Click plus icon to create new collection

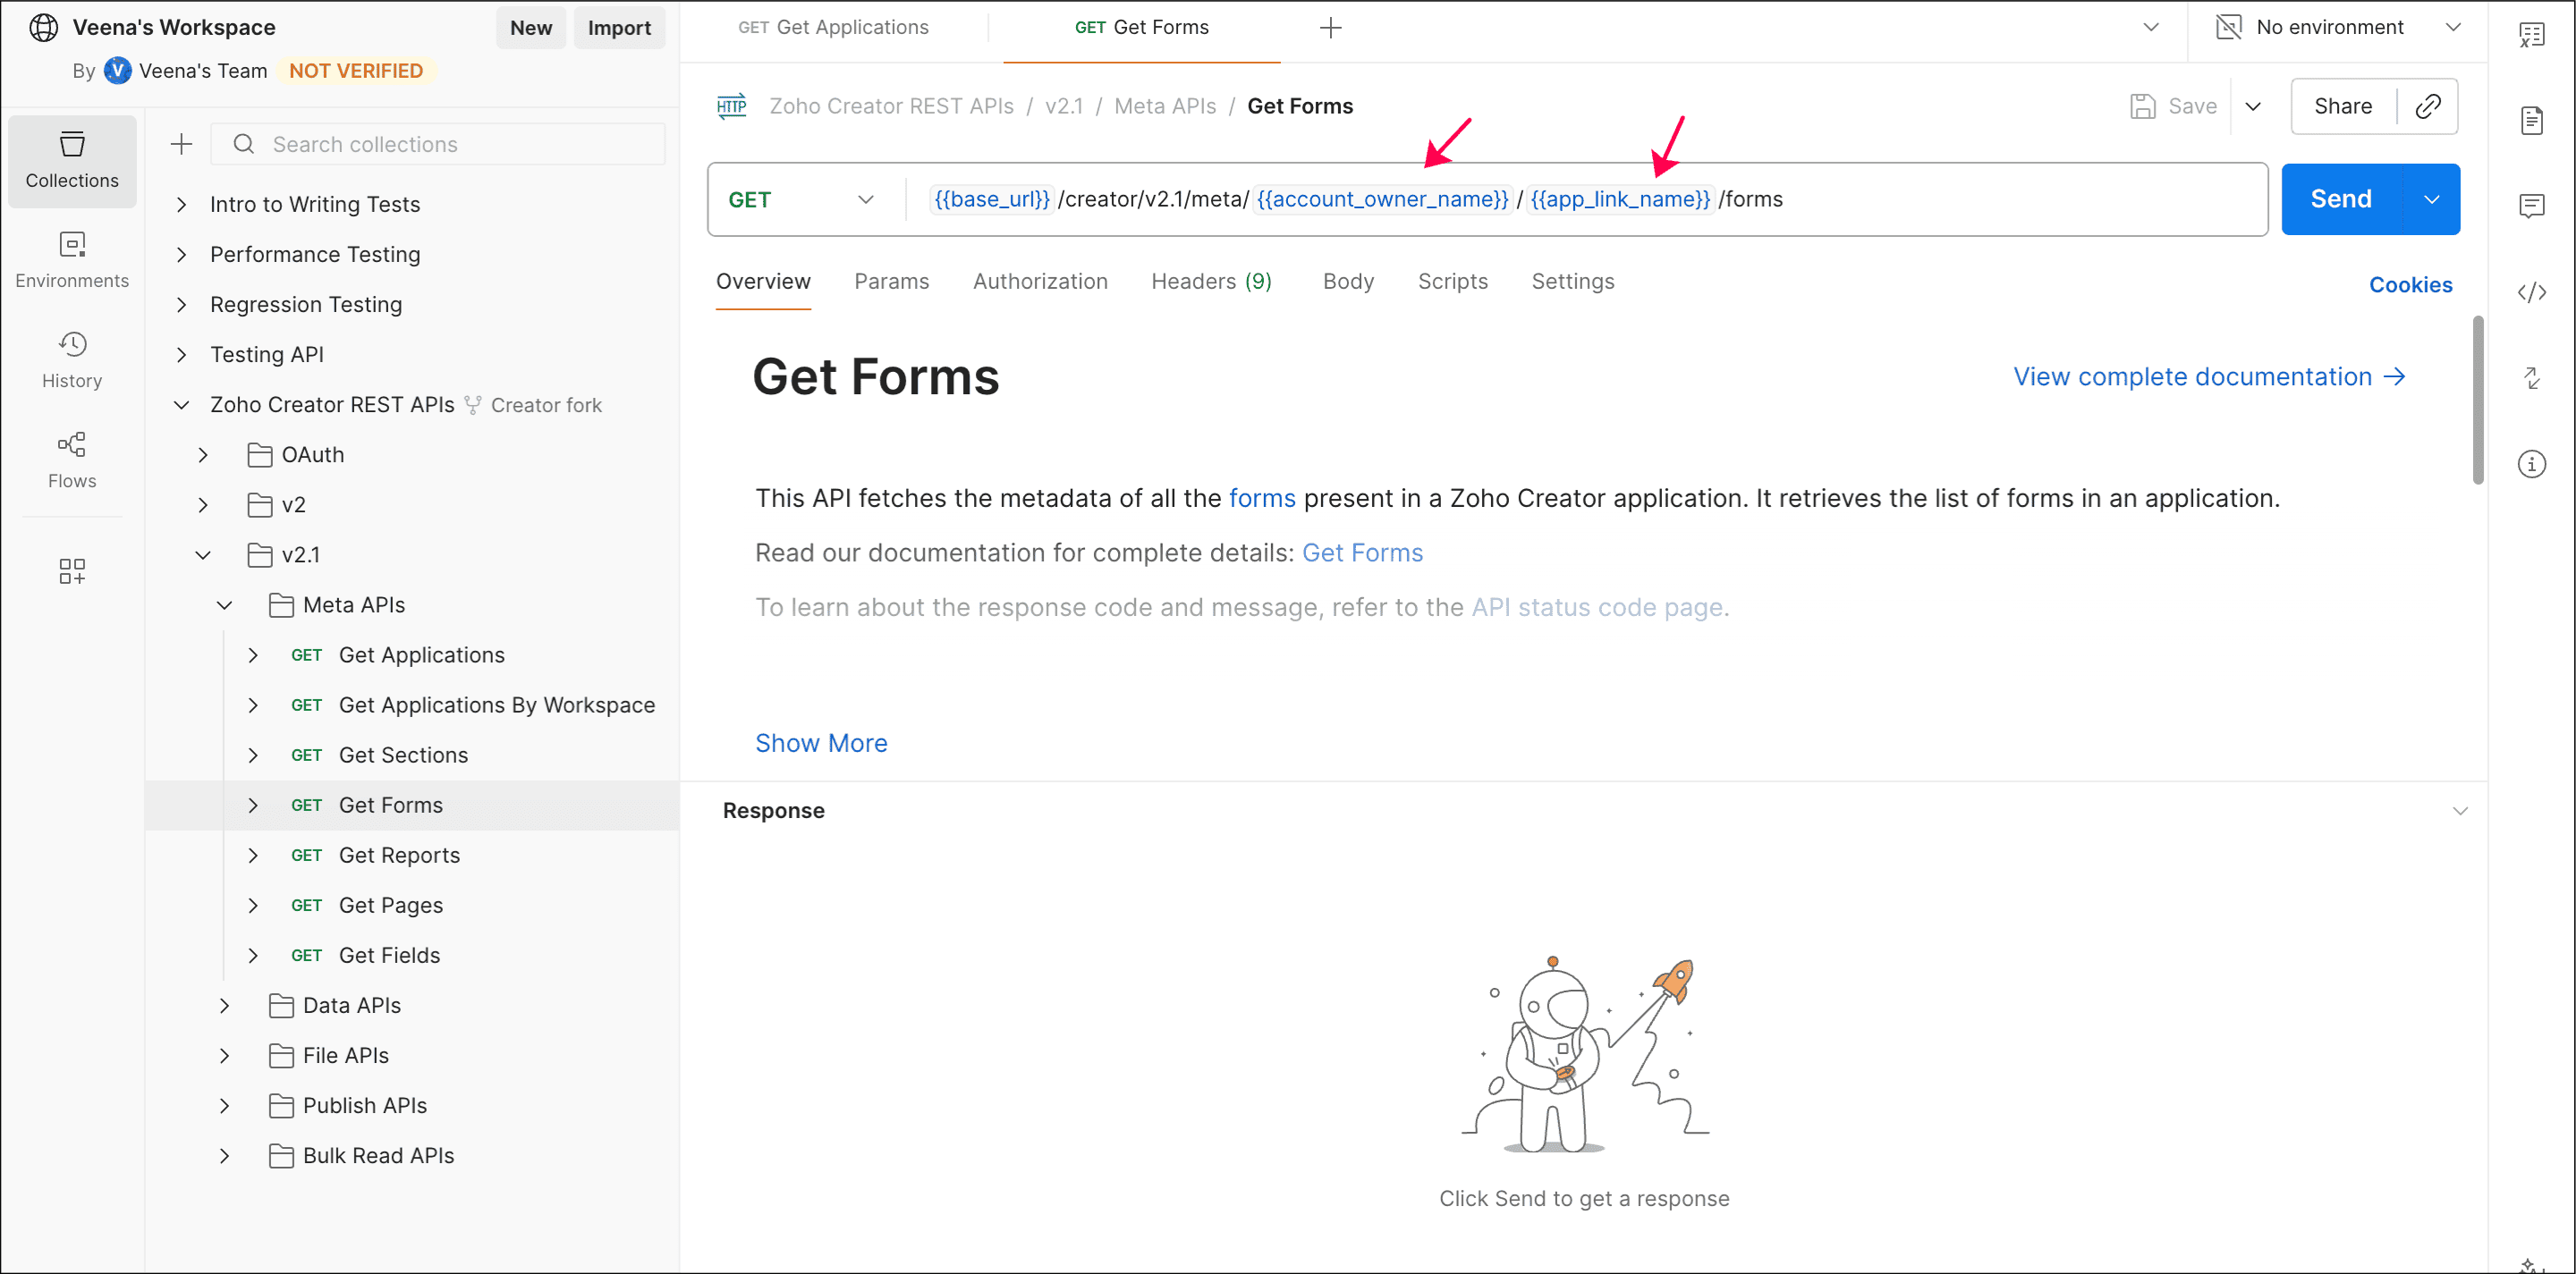(181, 144)
